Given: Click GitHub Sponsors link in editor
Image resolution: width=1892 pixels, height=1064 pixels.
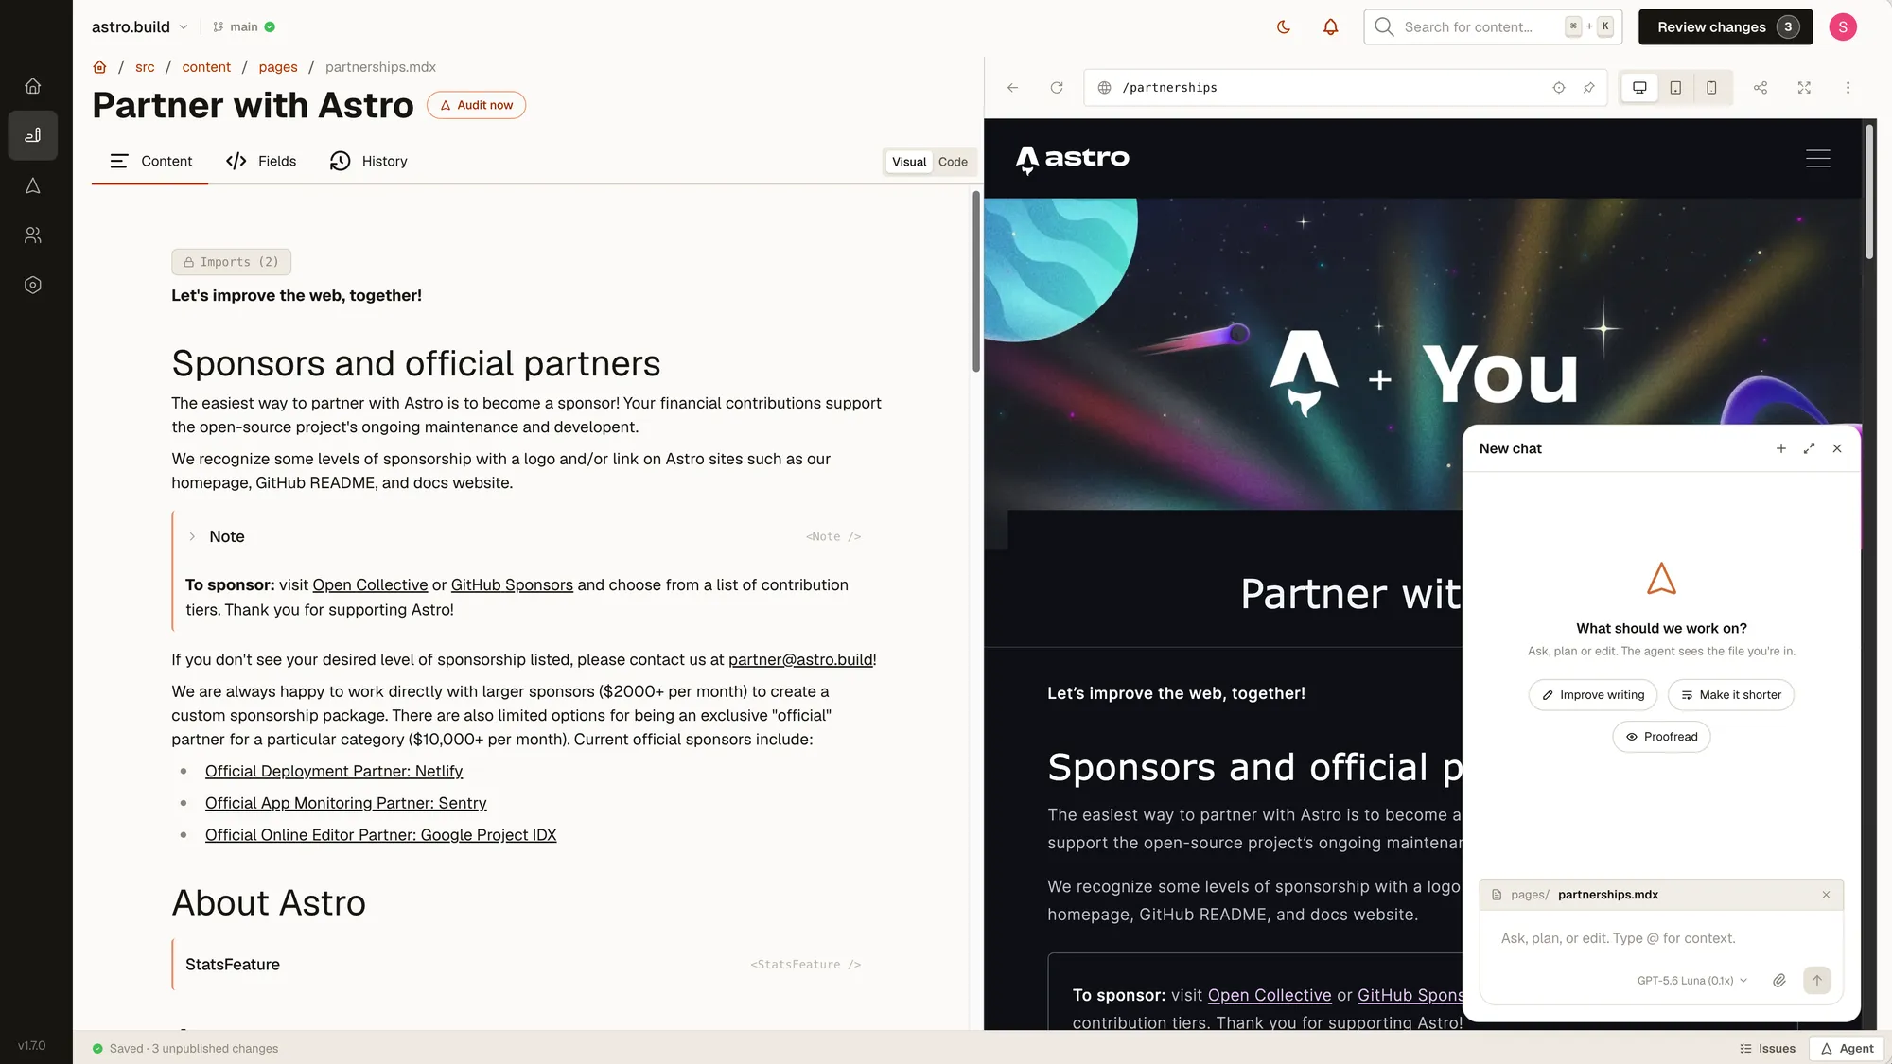Looking at the screenshot, I should coord(512,585).
